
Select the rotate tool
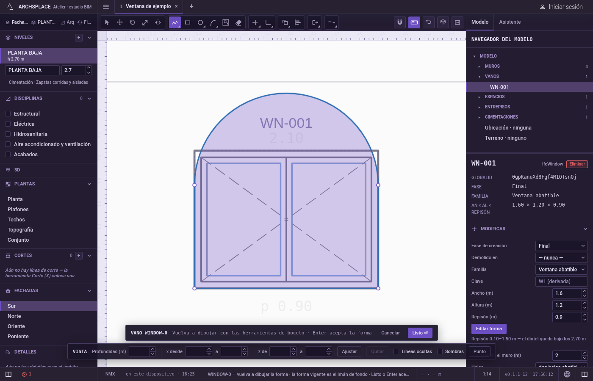pos(132,22)
